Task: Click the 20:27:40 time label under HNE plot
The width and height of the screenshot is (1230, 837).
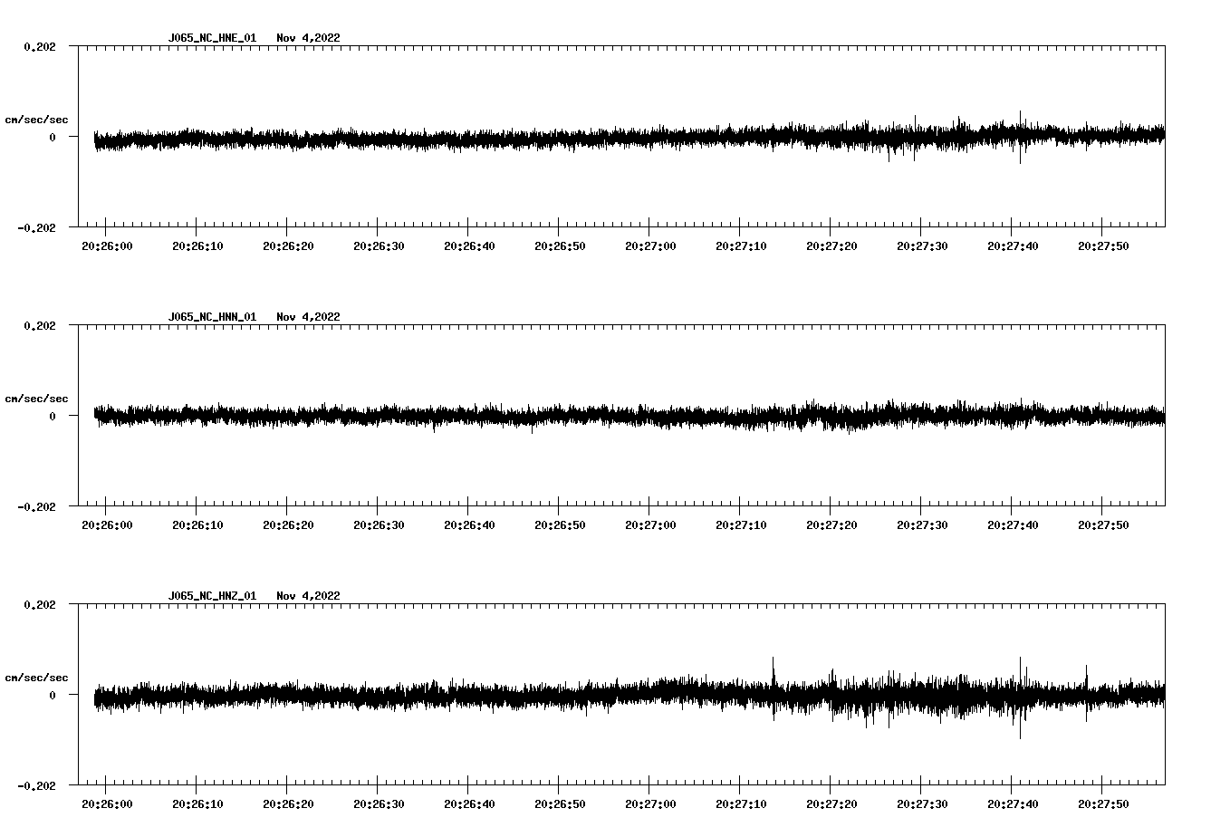Action: (1013, 246)
